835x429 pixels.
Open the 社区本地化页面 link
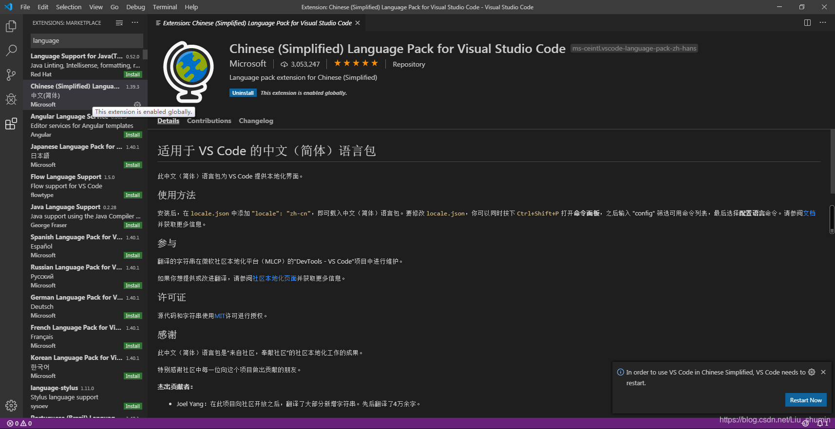pos(274,278)
